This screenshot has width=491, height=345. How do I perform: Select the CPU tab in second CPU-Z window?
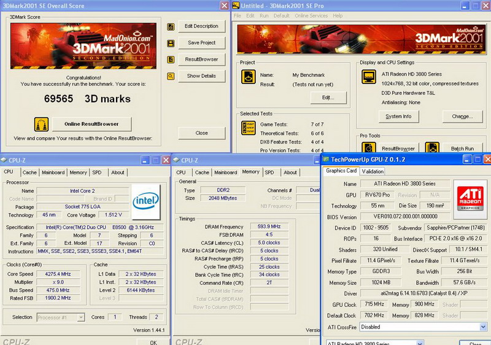[180, 172]
